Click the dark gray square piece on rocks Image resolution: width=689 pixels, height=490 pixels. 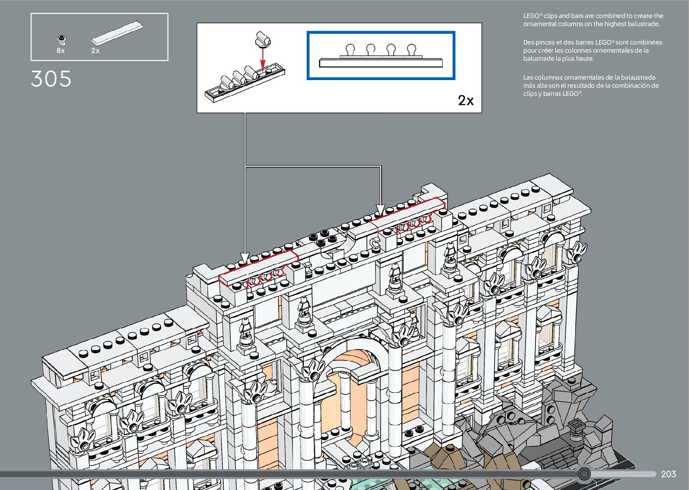576,426
